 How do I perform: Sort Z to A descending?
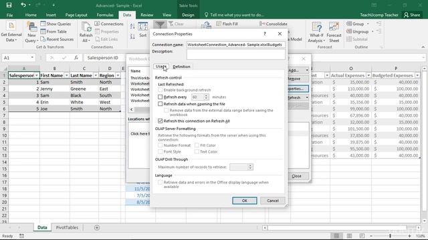tap(132, 37)
